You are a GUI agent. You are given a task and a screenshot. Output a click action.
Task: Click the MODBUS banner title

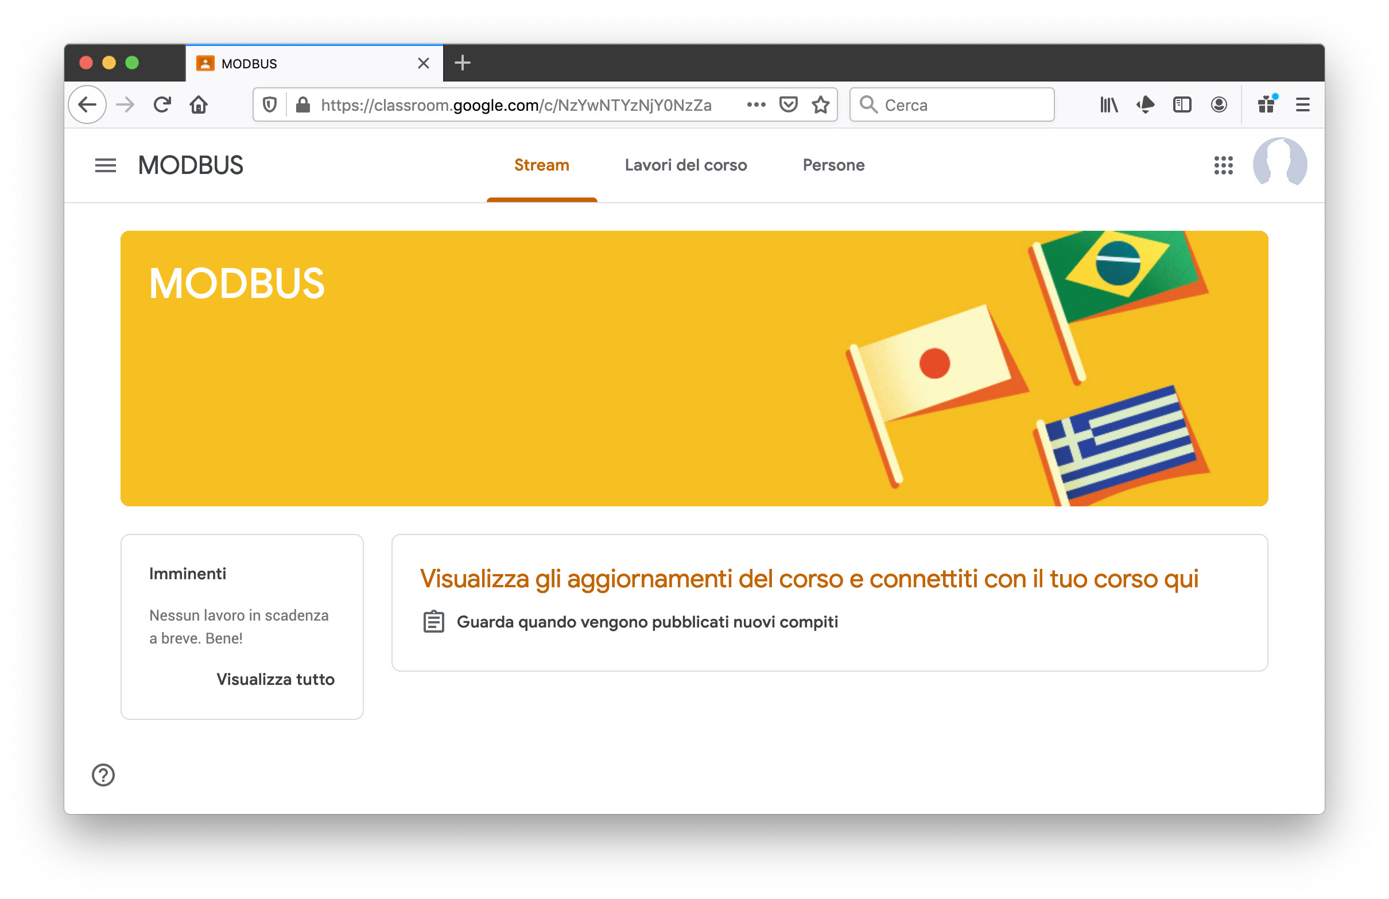[236, 284]
